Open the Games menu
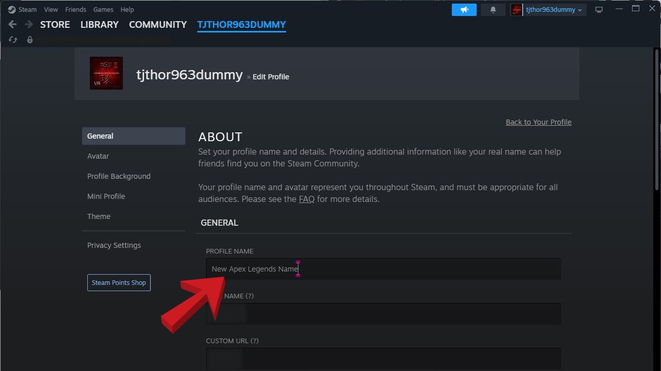The height and width of the screenshot is (371, 661). [x=103, y=9]
